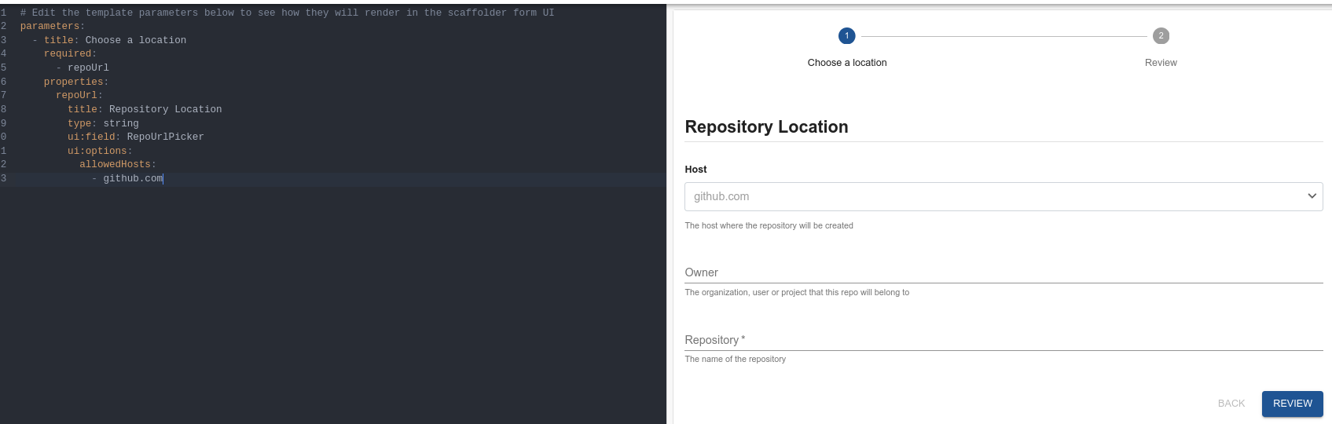1332x424 pixels.
Task: Focus the Repository name input field
Action: (1003, 340)
